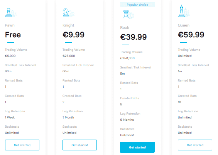This screenshot has height=155, width=218.
Task: Get started with the free Pawn plan
Action: (x=22, y=145)
